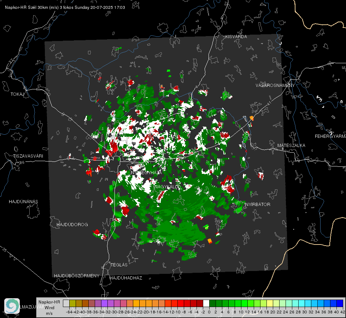Click the HAJDÚHADHÁZ town label
The height and width of the screenshot is (318, 346).
coord(126,278)
